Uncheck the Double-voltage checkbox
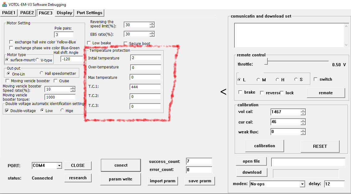This screenshot has height=194, width=351. pos(7,111)
